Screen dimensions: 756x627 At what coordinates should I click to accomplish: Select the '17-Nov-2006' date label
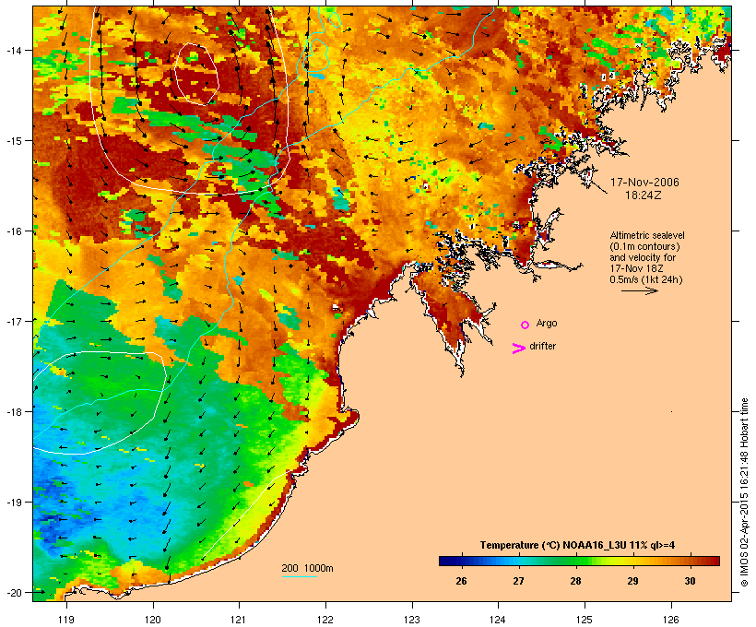coord(644,183)
